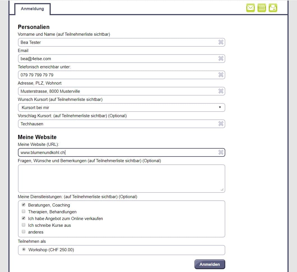Clear the Meine Website URL field
Viewport: 297px width, 272px height.
click(x=221, y=153)
